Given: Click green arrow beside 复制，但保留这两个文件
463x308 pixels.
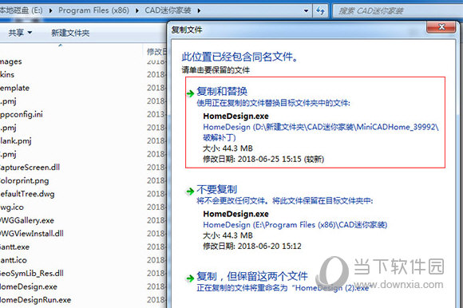Looking at the screenshot, I should (190, 278).
